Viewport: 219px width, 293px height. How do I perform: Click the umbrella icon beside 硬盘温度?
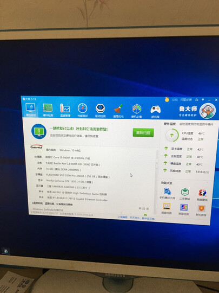pos(165,163)
